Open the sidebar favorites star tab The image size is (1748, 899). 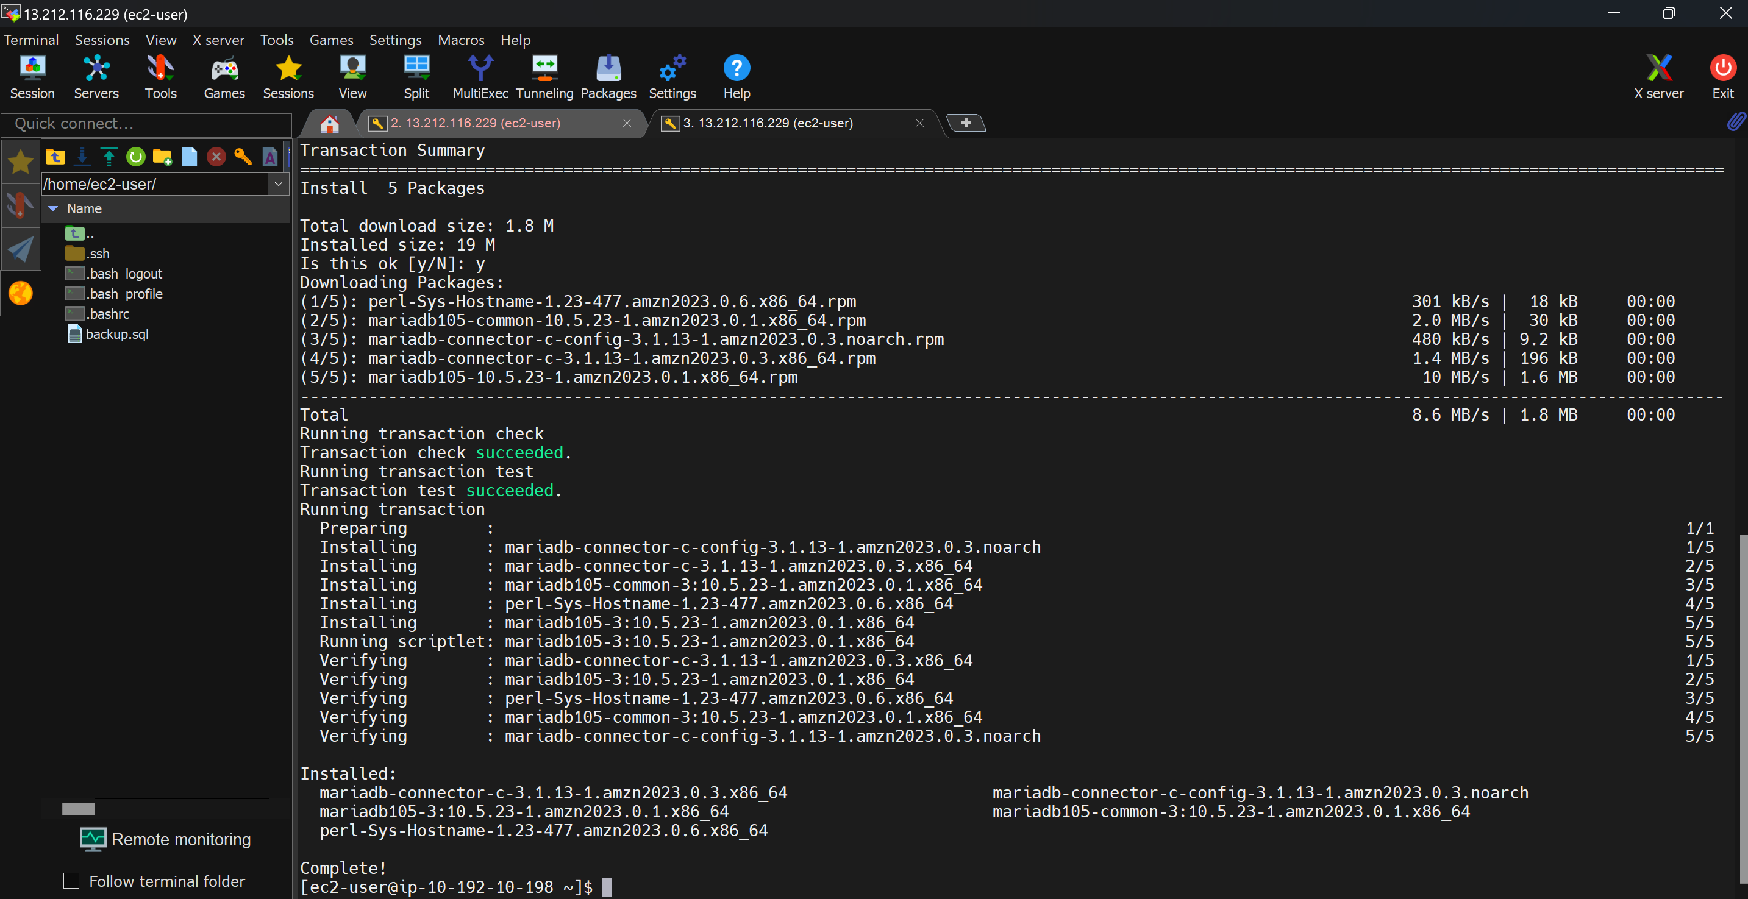[x=20, y=162]
